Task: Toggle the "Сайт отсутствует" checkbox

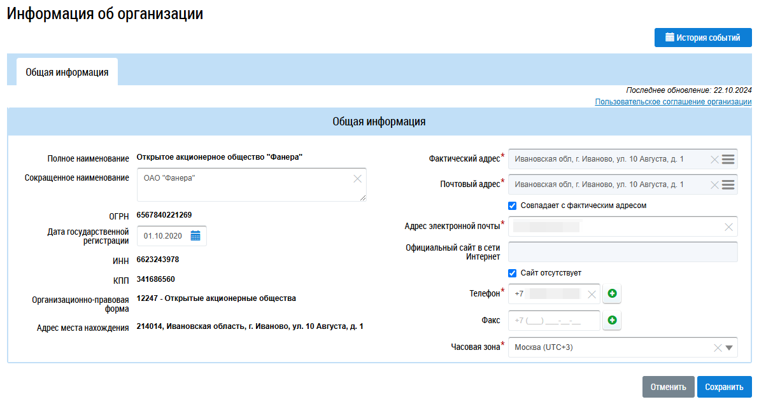Action: point(512,273)
